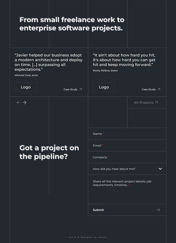Screen dimensions: 176x243
Task: Click the 'Got a project on the pipeline?' heading
Action: [x=49, y=152]
